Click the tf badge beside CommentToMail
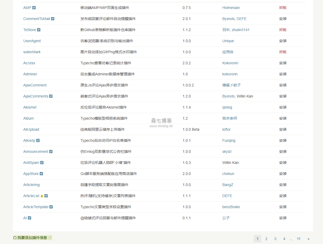The image size is (323, 244). click(53, 19)
